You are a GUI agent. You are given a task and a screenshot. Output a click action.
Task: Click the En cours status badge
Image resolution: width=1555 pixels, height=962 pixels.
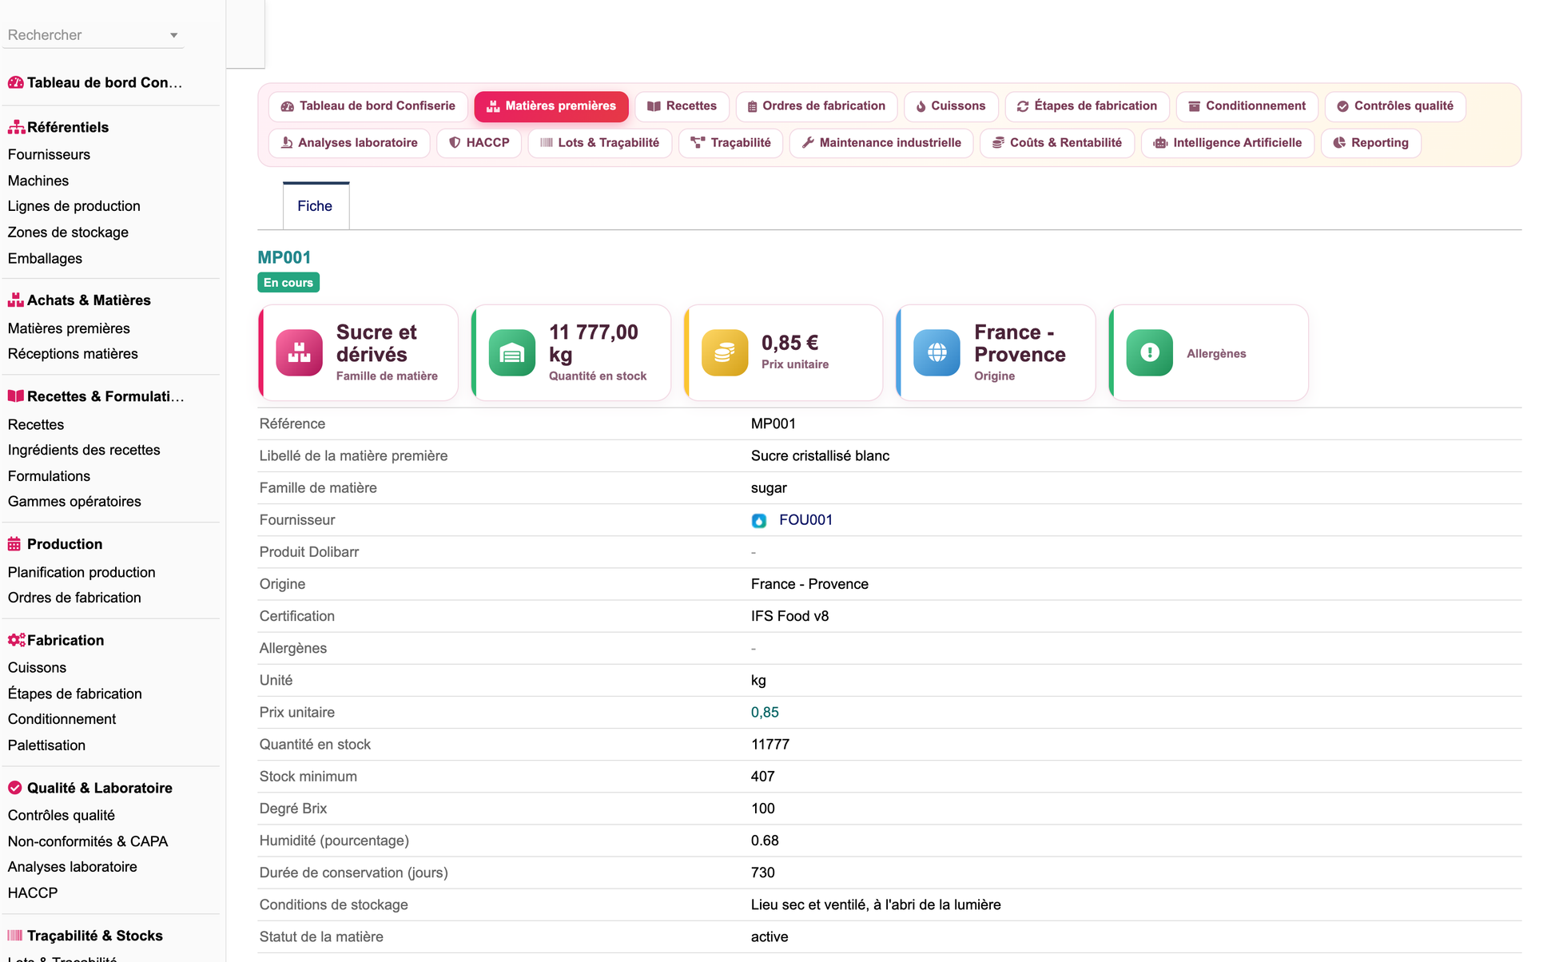[x=288, y=283]
